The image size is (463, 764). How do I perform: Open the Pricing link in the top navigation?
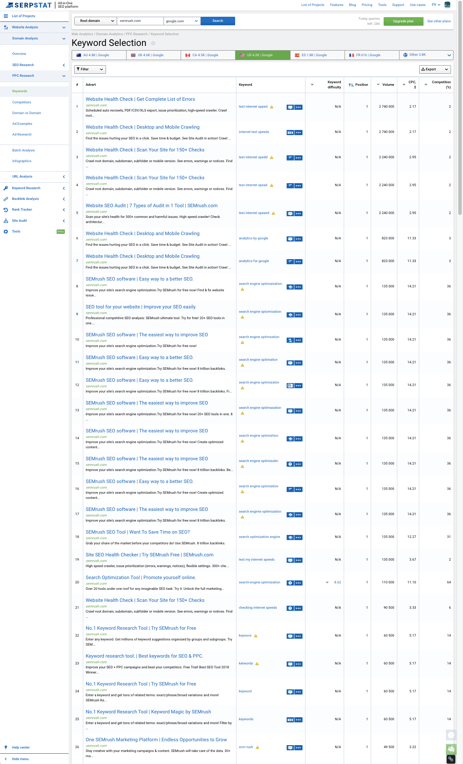click(x=367, y=5)
